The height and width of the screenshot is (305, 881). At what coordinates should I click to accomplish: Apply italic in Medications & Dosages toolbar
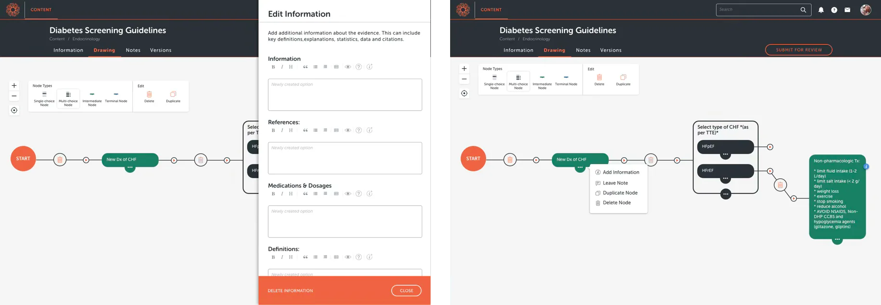point(282,194)
